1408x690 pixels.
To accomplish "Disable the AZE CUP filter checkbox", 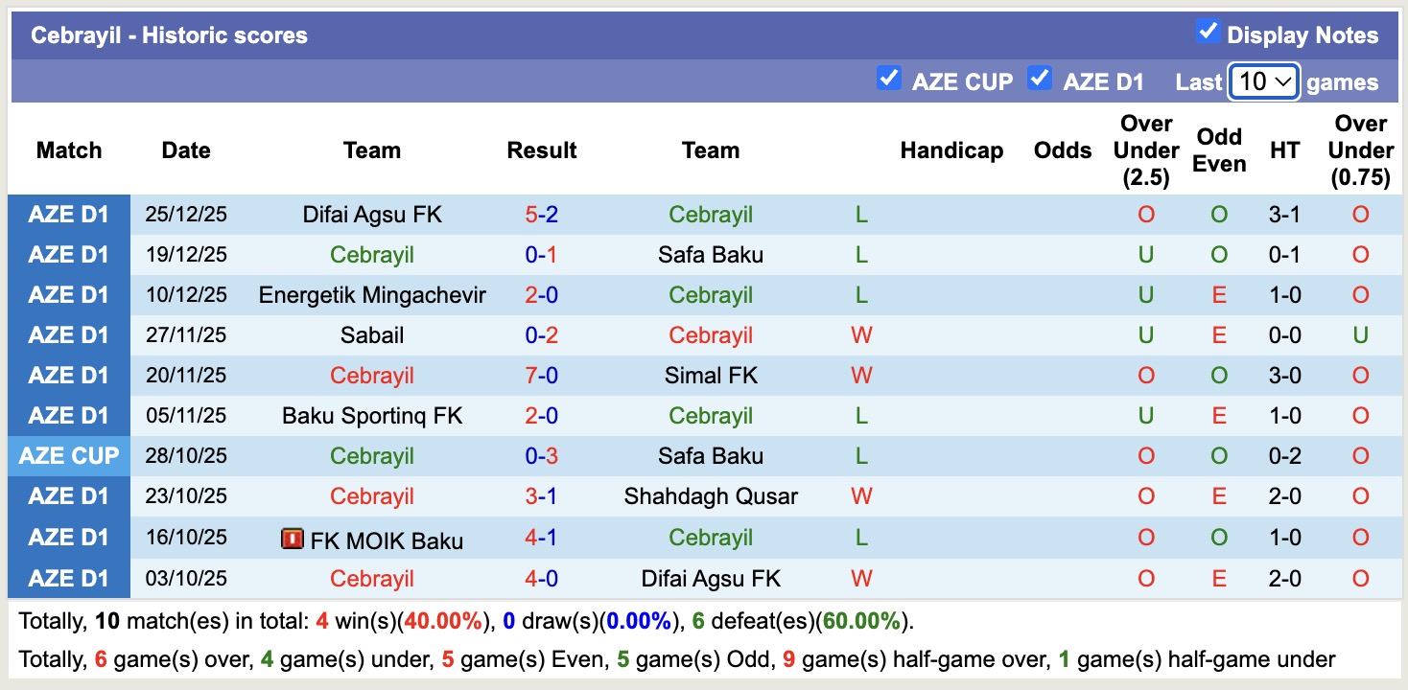I will pos(889,80).
